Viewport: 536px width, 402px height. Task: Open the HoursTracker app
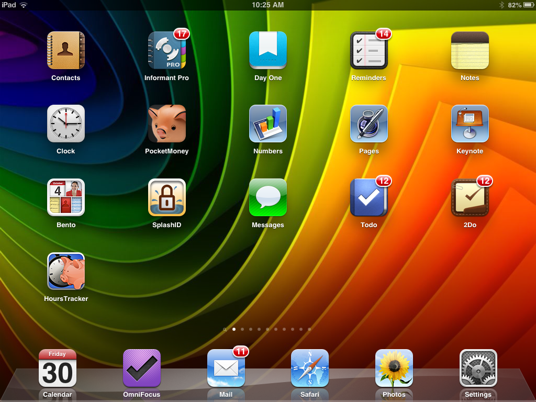pyautogui.click(x=65, y=271)
